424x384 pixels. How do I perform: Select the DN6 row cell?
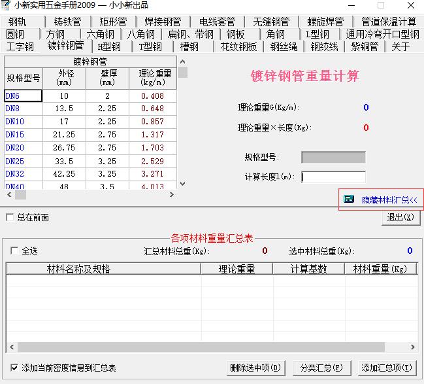click(x=24, y=96)
